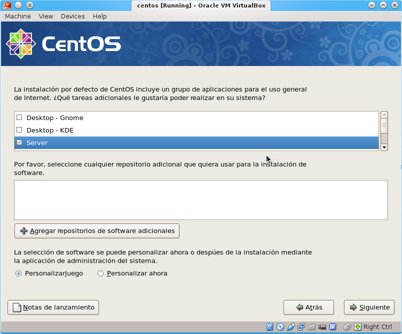This screenshot has width=402, height=334.
Task: Click the round sticky button in title bar
Action: pos(18,5)
